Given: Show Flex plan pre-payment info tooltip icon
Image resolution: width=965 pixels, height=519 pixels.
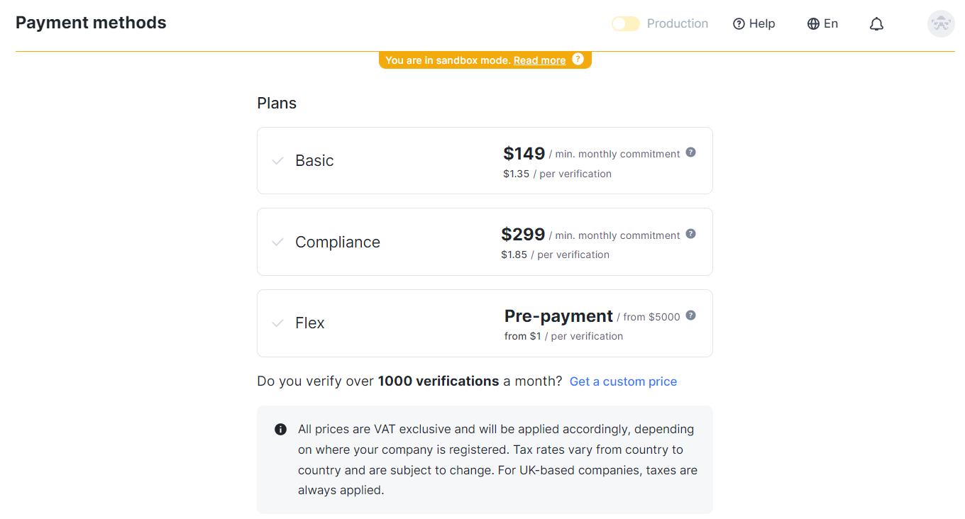Looking at the screenshot, I should point(691,316).
